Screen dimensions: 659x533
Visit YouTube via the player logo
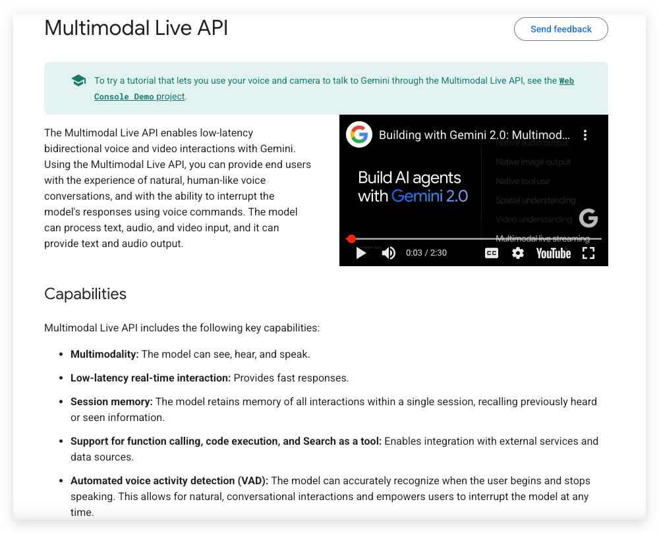(553, 253)
